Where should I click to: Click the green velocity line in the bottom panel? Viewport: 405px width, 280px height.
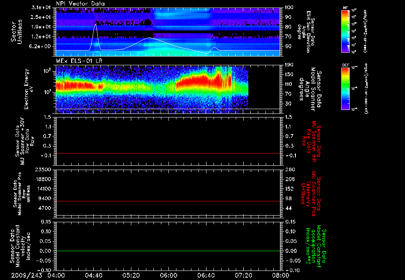[x=168, y=251]
